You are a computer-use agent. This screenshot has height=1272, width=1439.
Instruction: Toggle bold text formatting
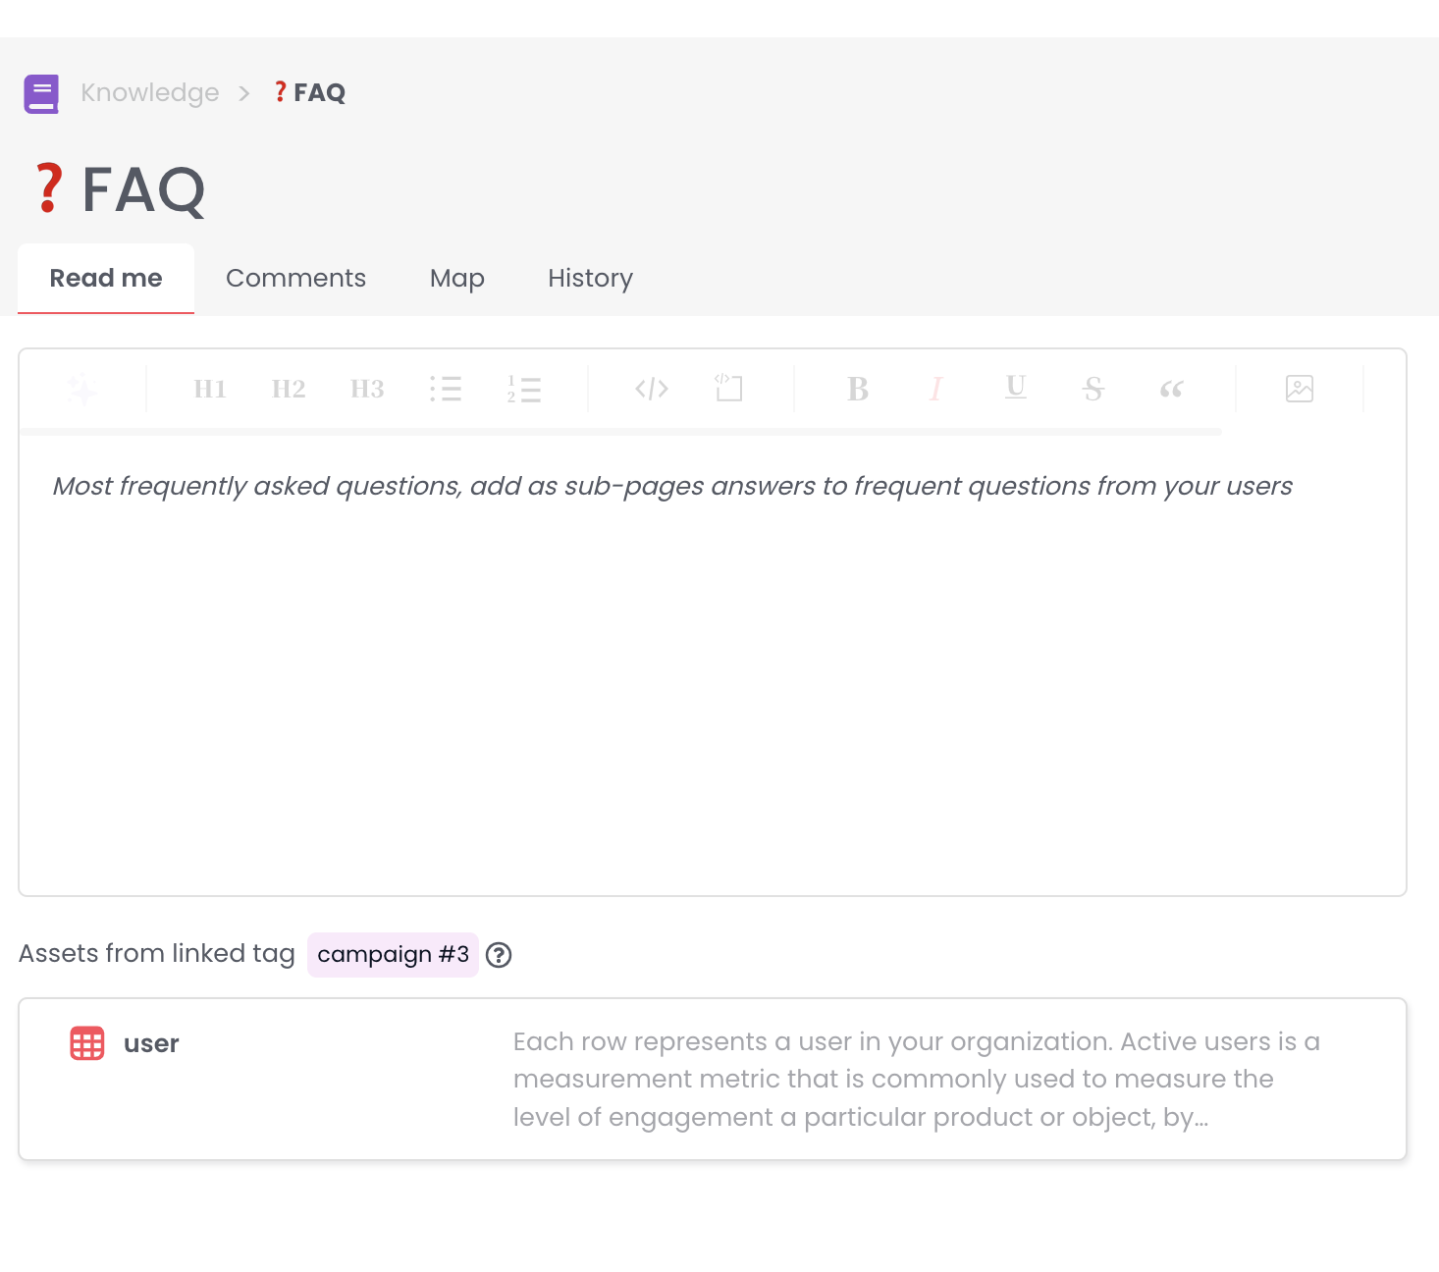[857, 389]
